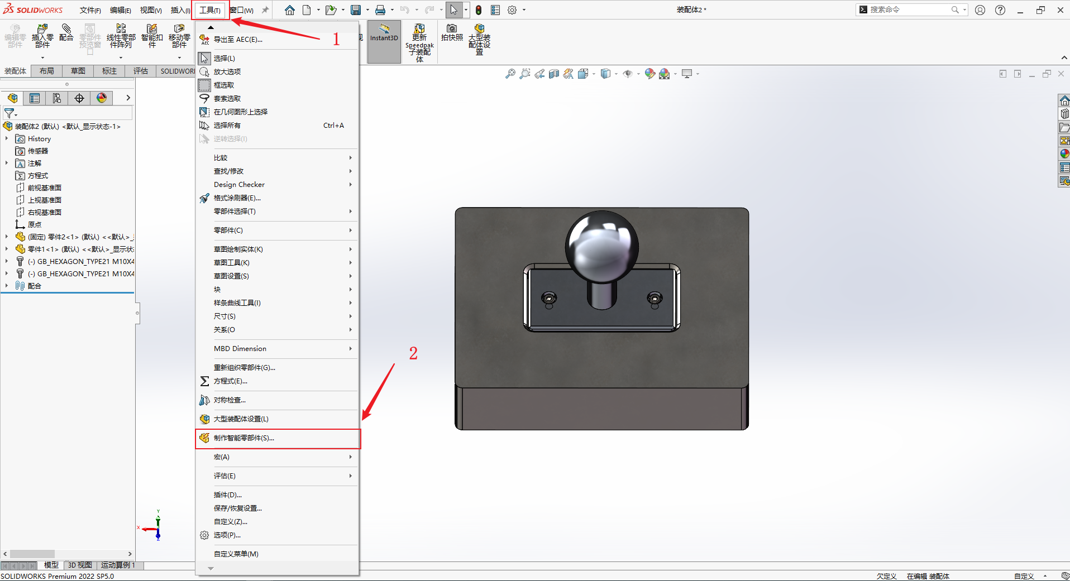Open the 工具(T) Tools menu
This screenshot has height=581, width=1070.
(210, 10)
